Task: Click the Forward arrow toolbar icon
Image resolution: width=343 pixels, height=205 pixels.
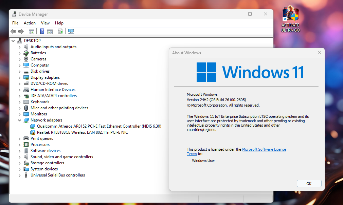Action: pos(21,32)
